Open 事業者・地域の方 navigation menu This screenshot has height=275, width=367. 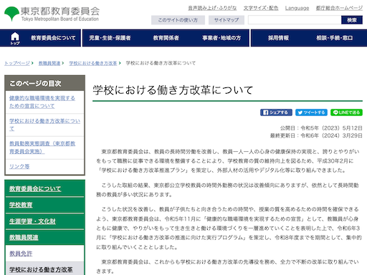[221, 38]
